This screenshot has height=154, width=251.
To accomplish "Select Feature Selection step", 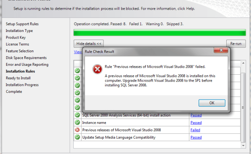I will 20,51.
